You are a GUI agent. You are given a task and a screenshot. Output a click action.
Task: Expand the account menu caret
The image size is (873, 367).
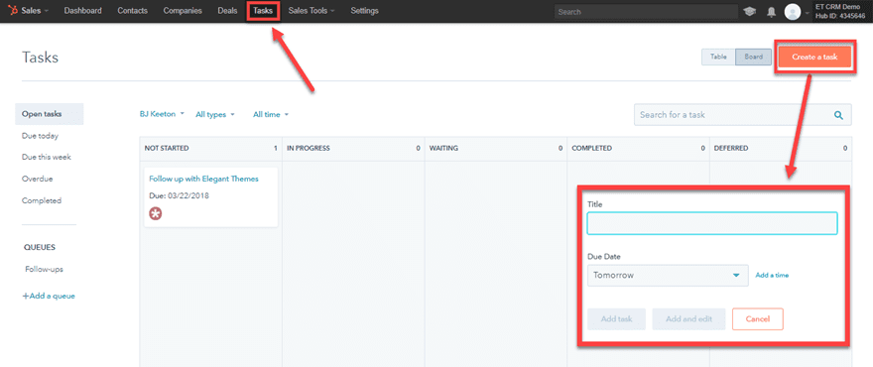[x=807, y=13]
